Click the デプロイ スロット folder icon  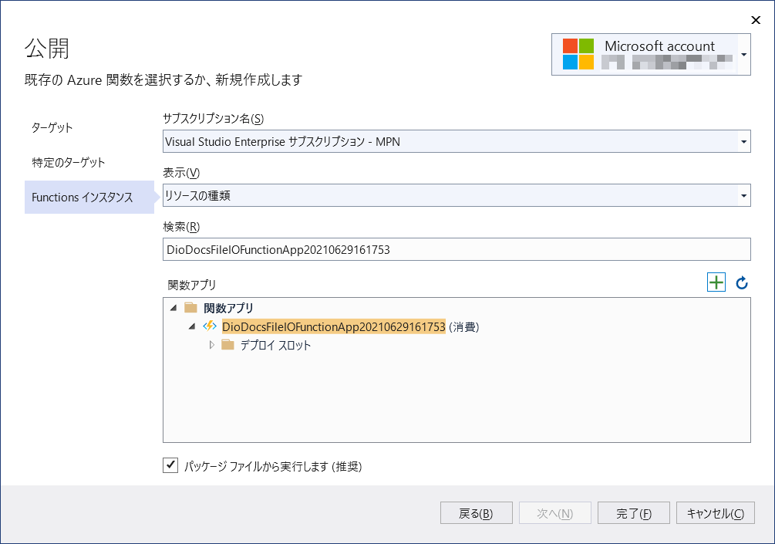point(227,345)
